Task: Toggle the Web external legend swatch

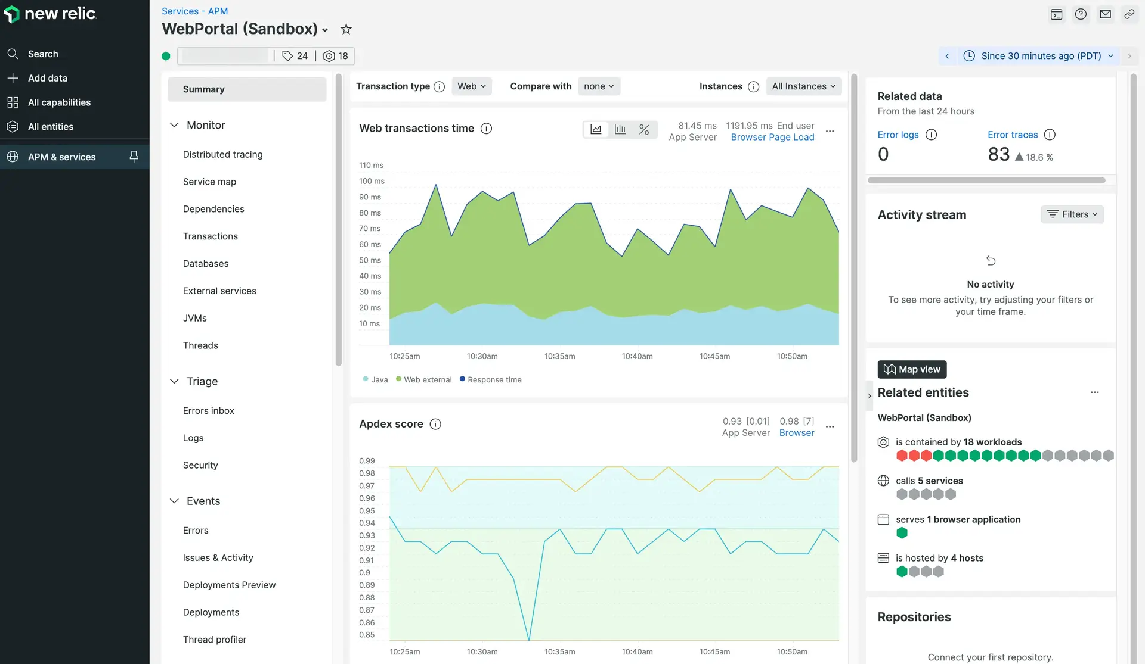Action: tap(398, 379)
